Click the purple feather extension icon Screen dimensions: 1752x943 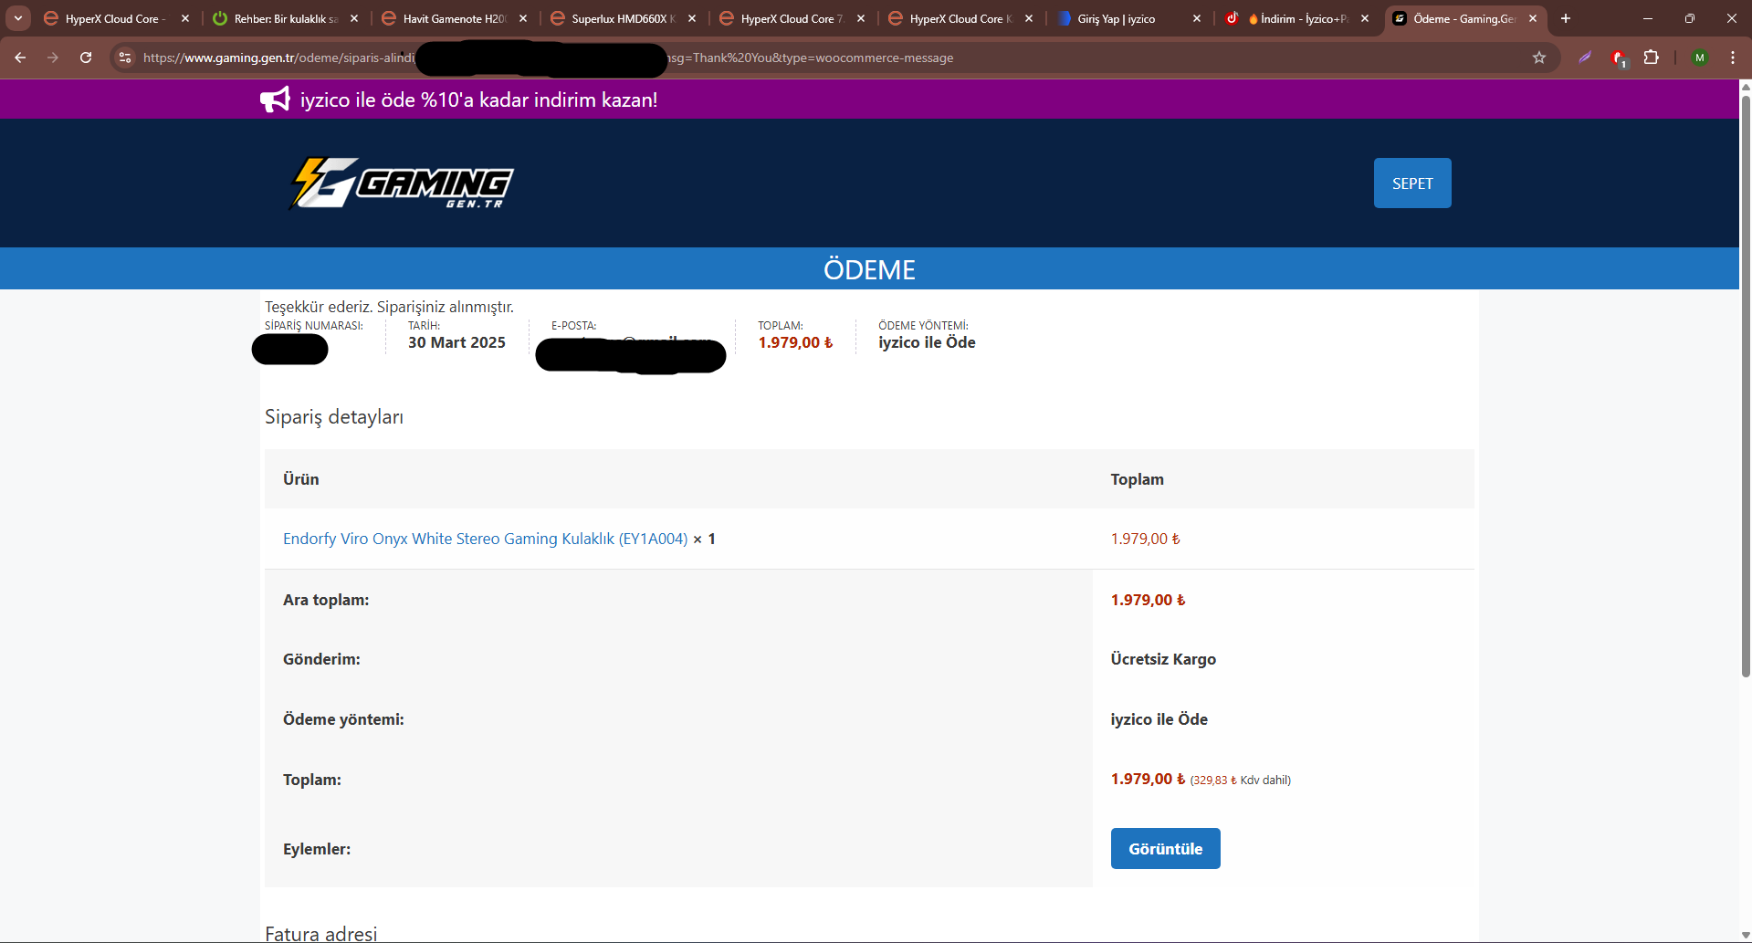pos(1585,58)
